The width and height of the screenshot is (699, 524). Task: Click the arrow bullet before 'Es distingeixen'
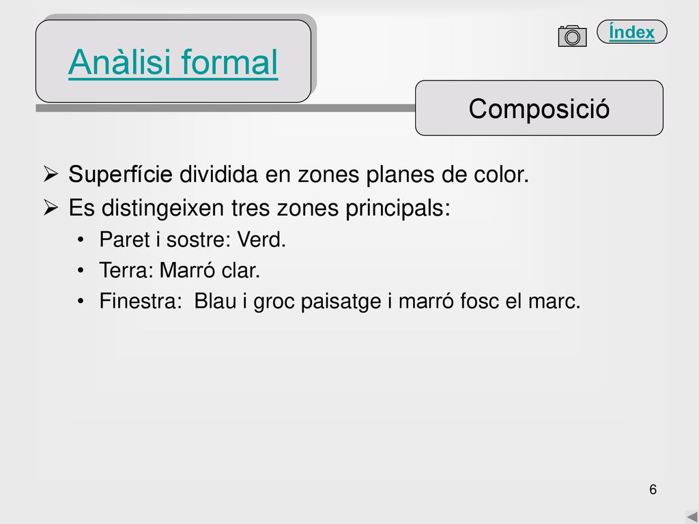[x=51, y=207]
